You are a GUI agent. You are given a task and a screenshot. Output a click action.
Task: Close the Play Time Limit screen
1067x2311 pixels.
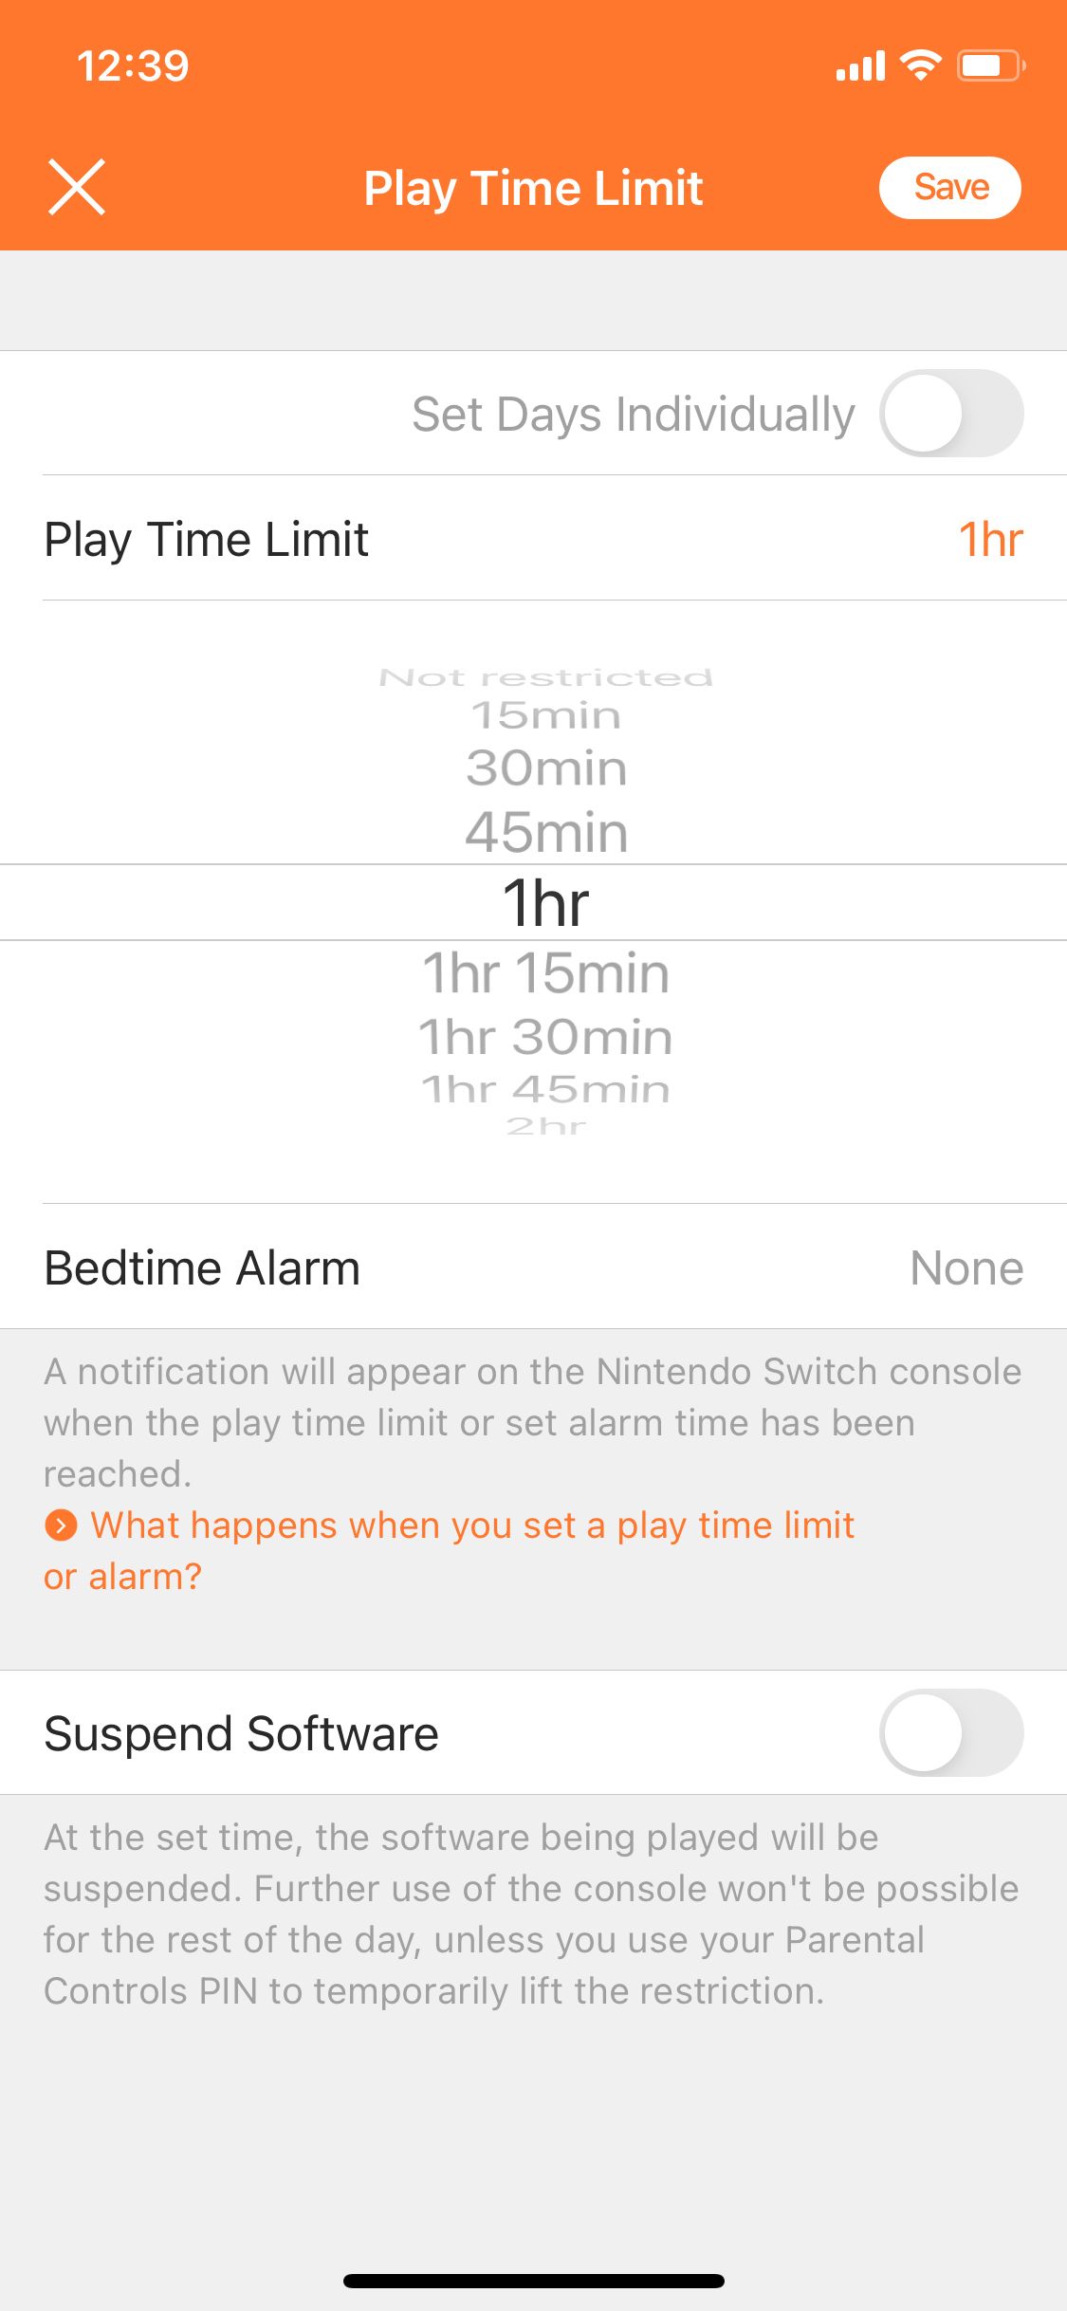[x=77, y=187]
